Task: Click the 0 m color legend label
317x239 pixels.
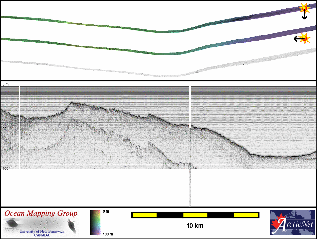Action: 106,211
